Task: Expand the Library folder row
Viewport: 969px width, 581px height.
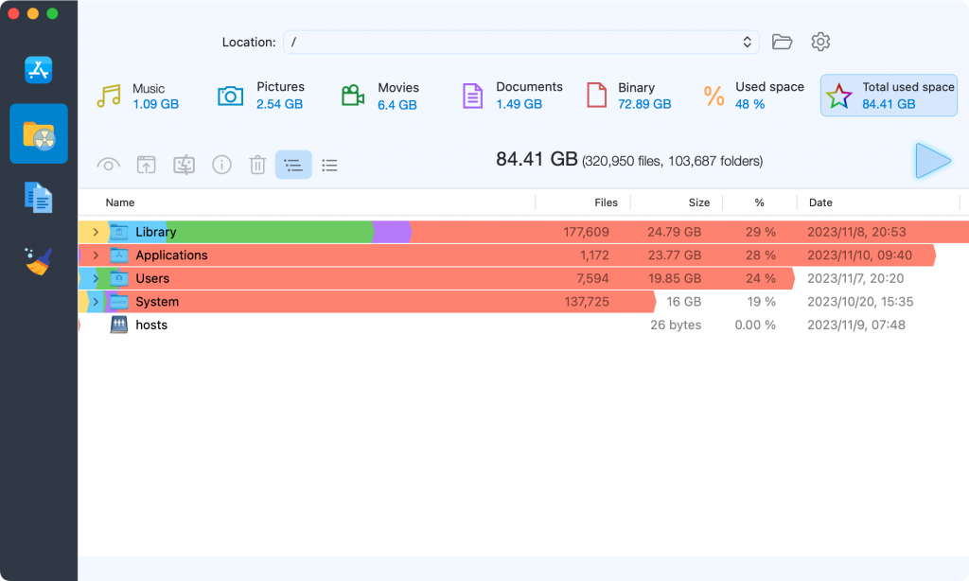Action: tap(94, 231)
